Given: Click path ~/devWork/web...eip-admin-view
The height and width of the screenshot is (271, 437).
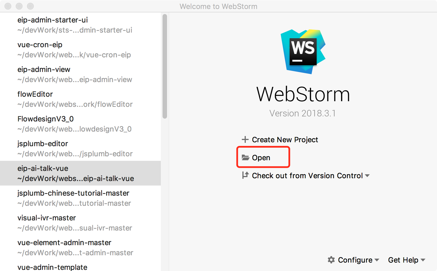Looking at the screenshot, I should 75,80.
